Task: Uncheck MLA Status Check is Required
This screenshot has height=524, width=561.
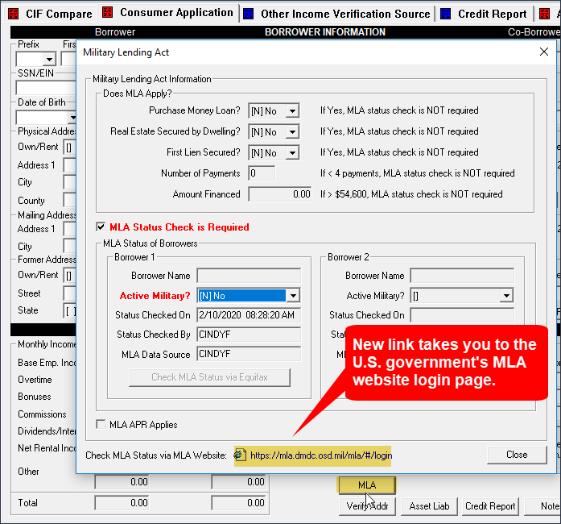Action: (x=101, y=227)
